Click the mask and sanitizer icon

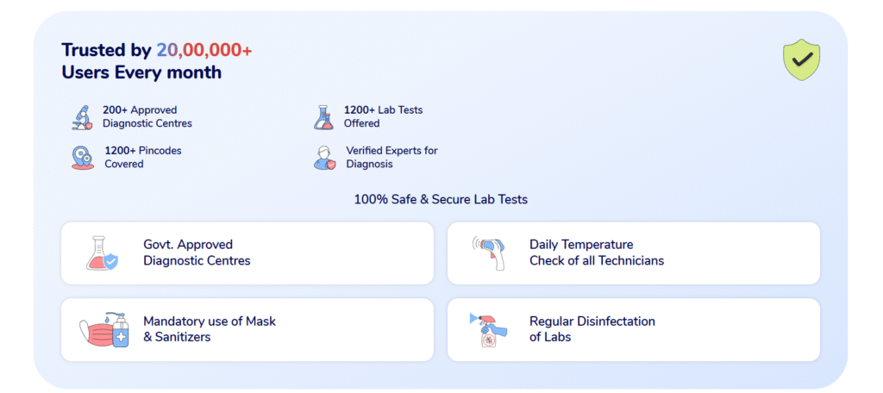[x=103, y=330]
